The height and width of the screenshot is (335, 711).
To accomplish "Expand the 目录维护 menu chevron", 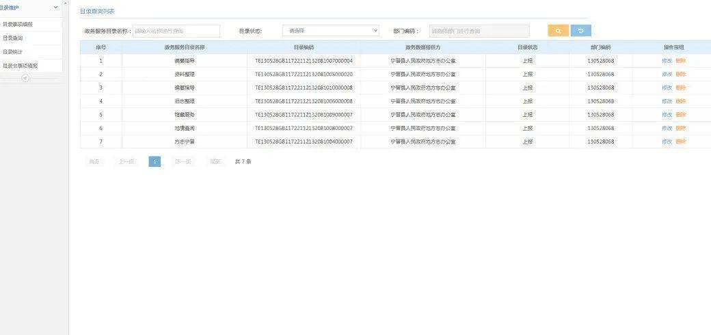I will point(56,8).
